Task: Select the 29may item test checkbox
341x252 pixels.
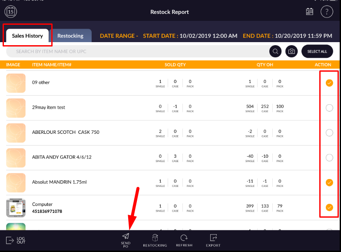Action: pyautogui.click(x=329, y=108)
